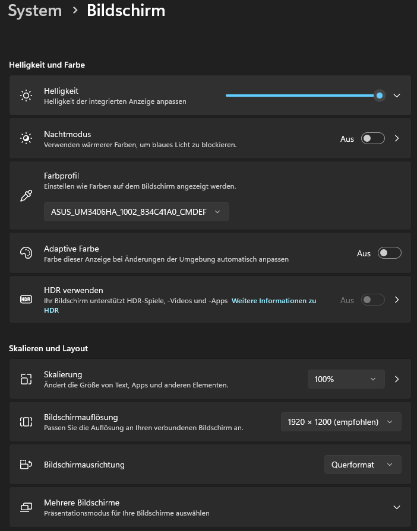Click the Adaptive Farbe palette icon
417x531 pixels.
(26, 253)
